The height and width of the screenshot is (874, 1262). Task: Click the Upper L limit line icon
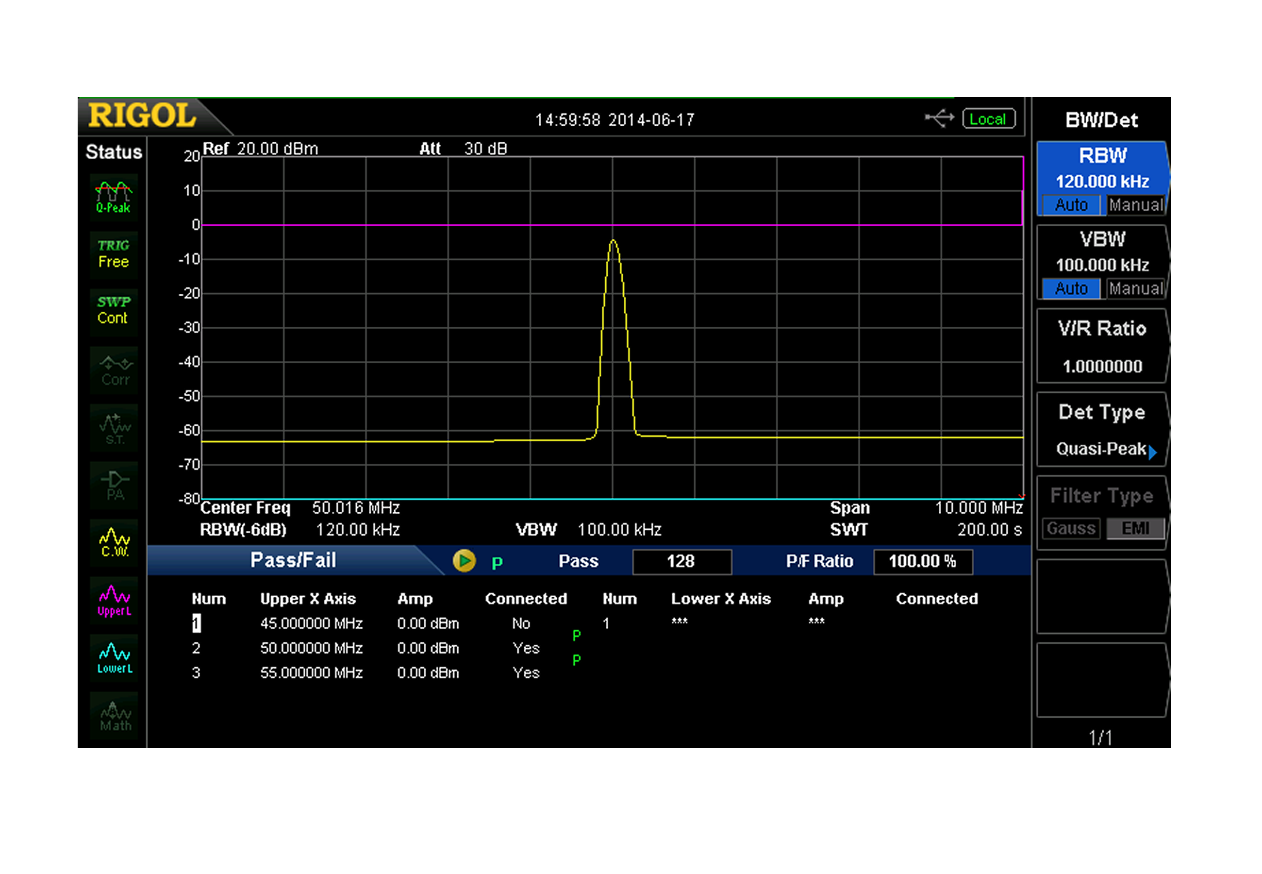[x=114, y=601]
